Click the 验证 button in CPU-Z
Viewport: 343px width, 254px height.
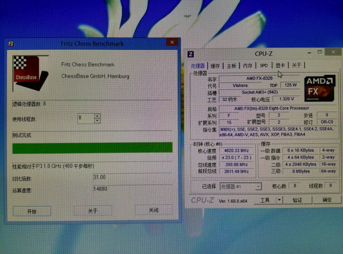pyautogui.click(x=297, y=200)
